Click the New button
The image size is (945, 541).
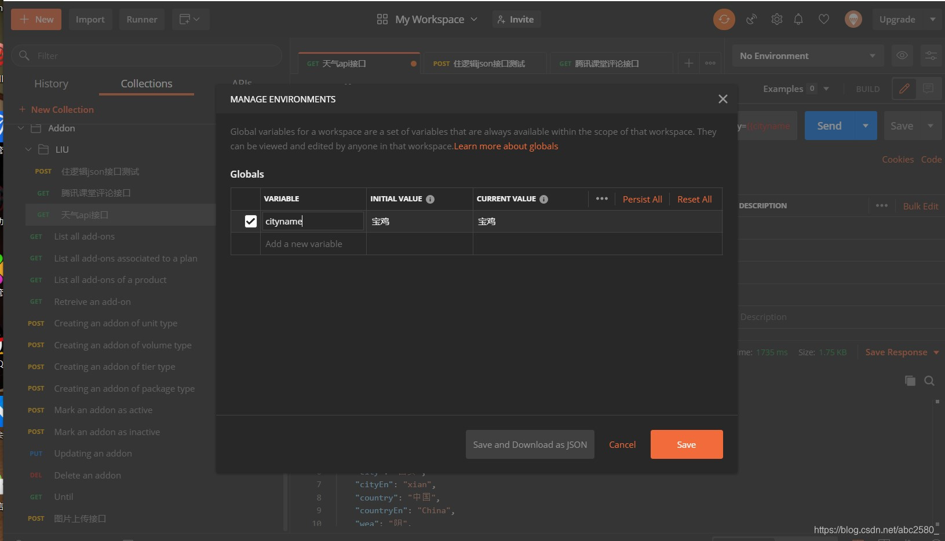[x=36, y=19]
